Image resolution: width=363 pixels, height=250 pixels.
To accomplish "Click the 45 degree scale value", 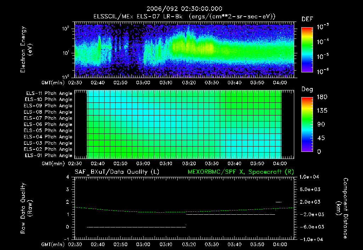I will click(x=321, y=138).
